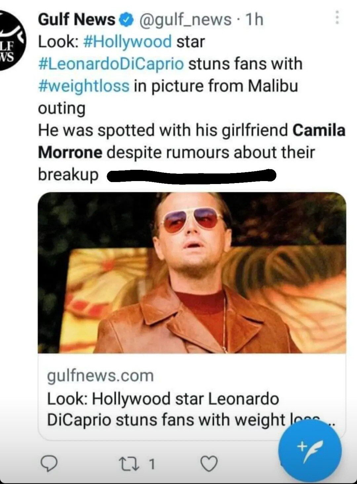Open the #LeonardoDiCaprio hashtag
357x484 pixels.
point(111,64)
